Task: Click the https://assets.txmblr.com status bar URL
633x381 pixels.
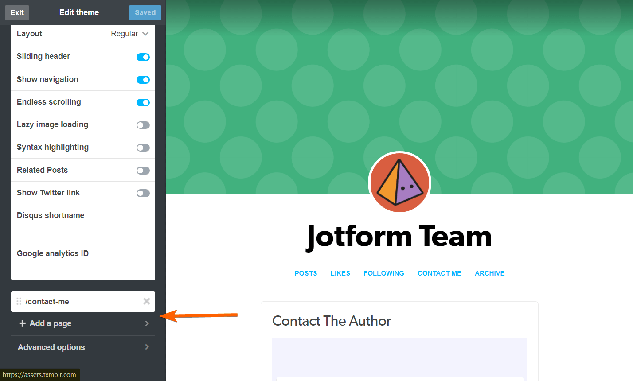Action: click(x=39, y=375)
